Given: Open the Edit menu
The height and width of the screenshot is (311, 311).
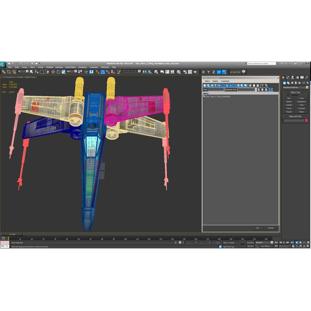Looking at the screenshot, I should (10, 67).
